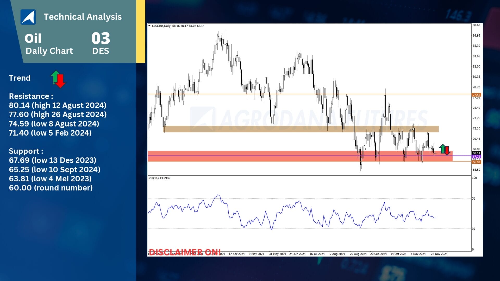This screenshot has height=281, width=500.
Task: Click the orange 66.83 price tag
Action: tap(476, 162)
